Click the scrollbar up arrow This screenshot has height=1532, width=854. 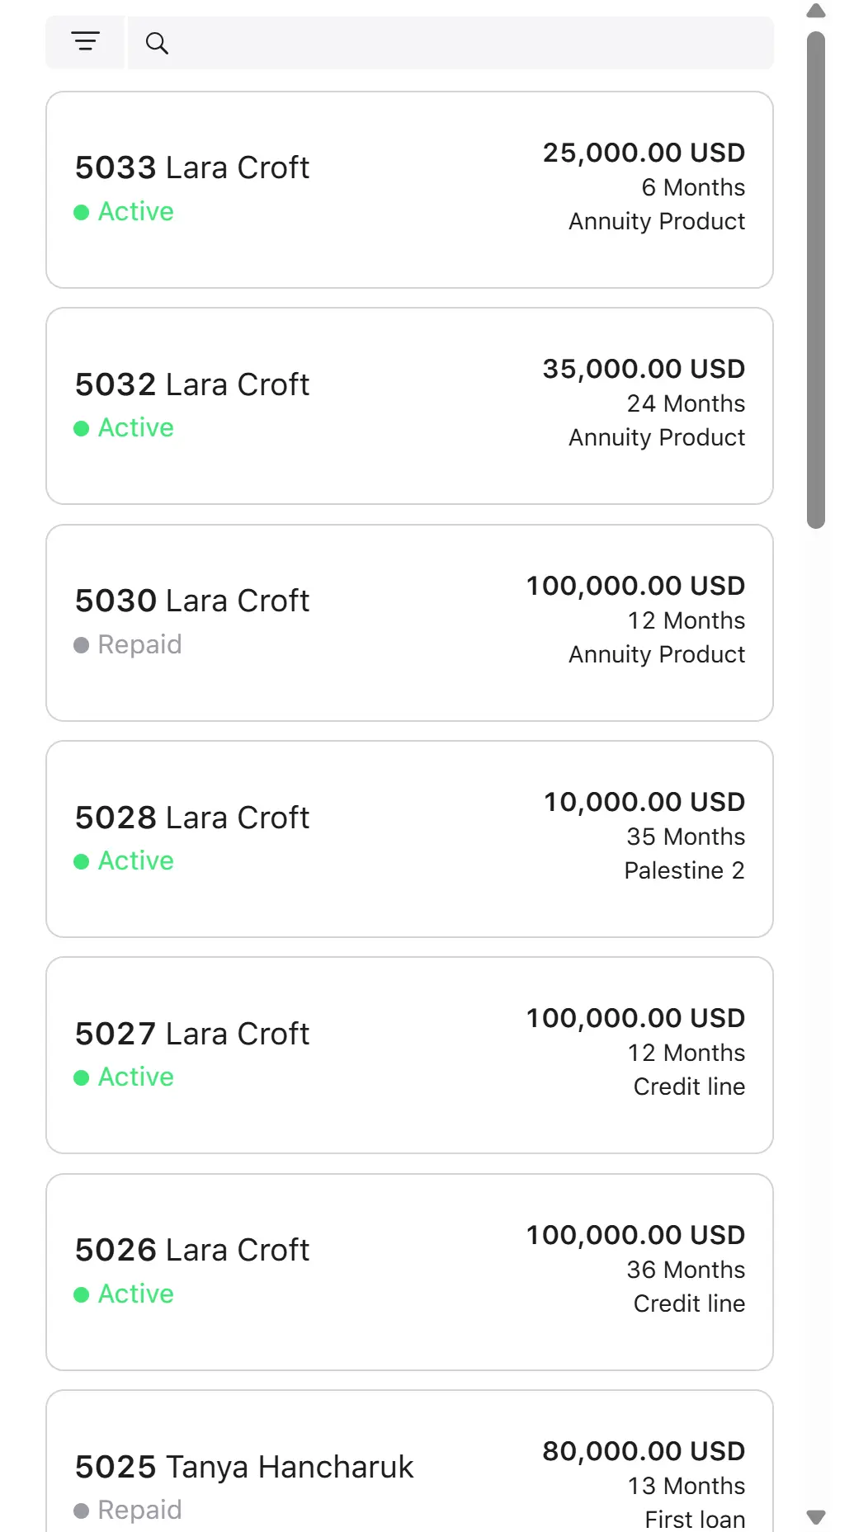816,11
